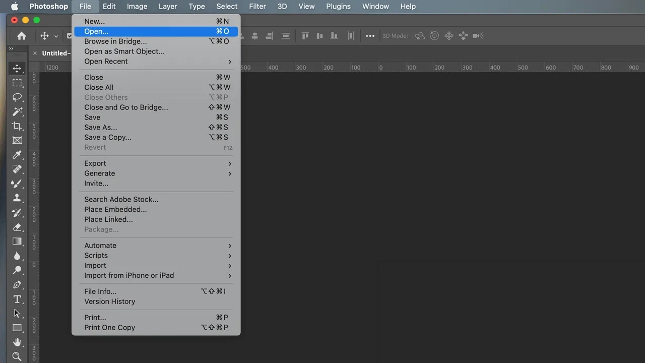This screenshot has width=645, height=363.
Task: Activate 3D camera scale icon
Action: pyautogui.click(x=478, y=36)
